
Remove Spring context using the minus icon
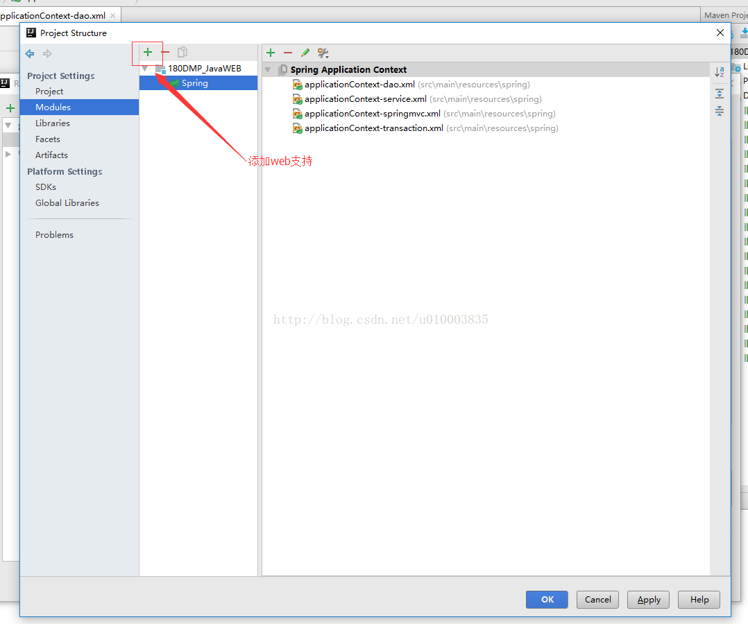[288, 53]
